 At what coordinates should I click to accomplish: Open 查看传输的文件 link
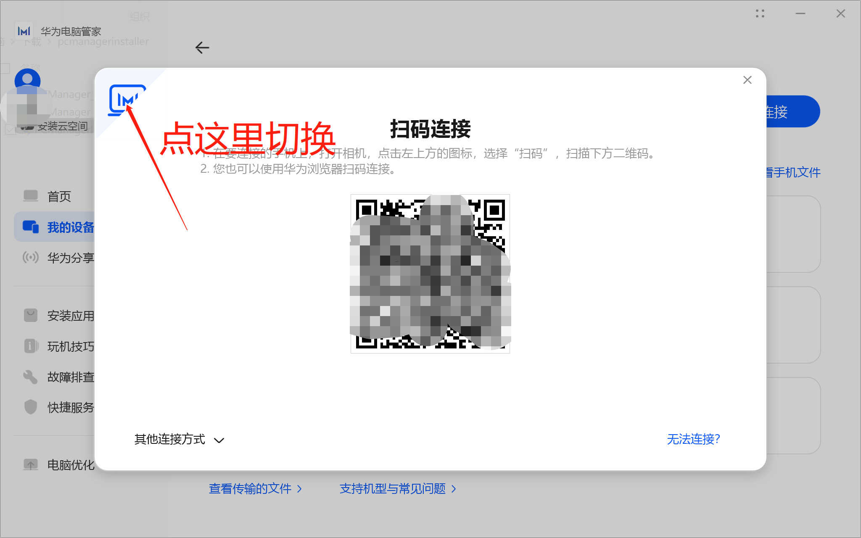[255, 488]
